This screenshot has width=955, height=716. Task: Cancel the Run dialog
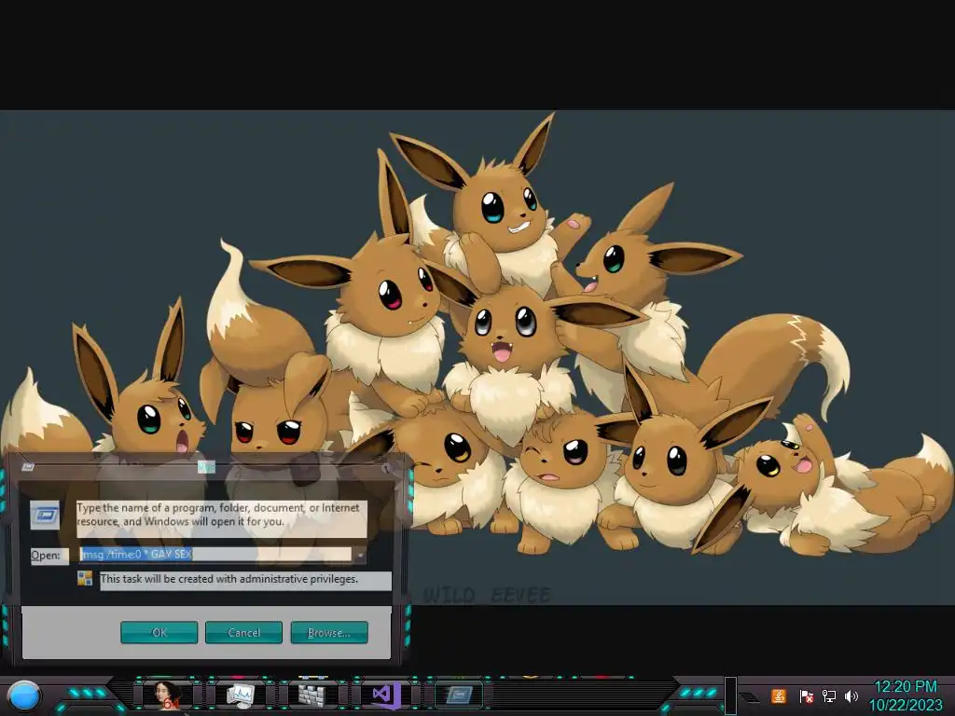243,633
